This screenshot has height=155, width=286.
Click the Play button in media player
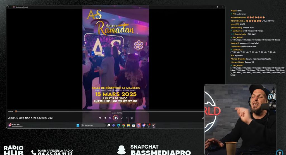click(115, 118)
